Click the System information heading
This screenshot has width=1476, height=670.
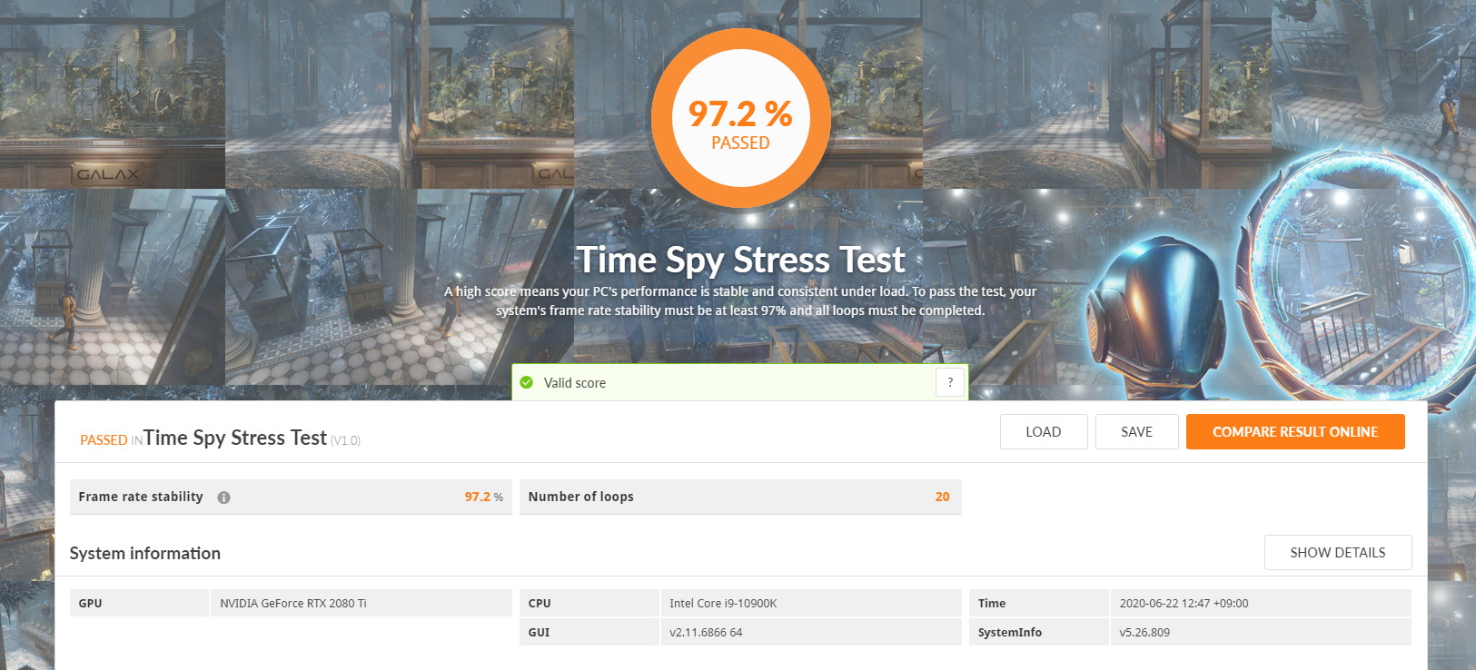coord(145,553)
